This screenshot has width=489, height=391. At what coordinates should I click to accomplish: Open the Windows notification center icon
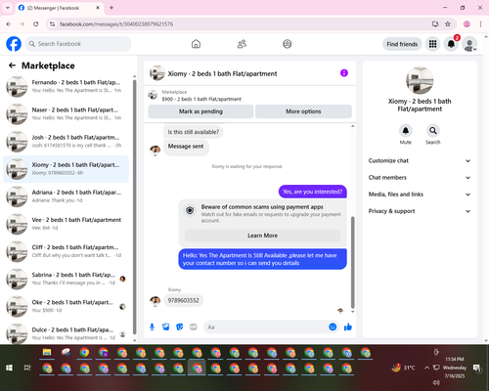pyautogui.click(x=477, y=368)
